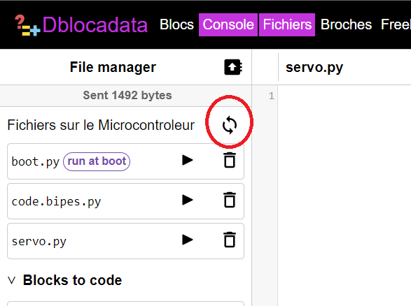Click the upload file icon beside File manager
Screen dimensions: 411x306
233,67
